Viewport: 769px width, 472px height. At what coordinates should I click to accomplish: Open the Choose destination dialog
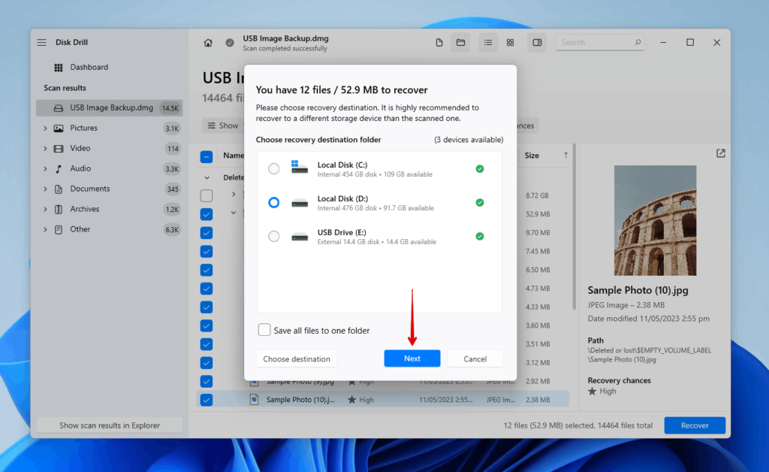296,359
